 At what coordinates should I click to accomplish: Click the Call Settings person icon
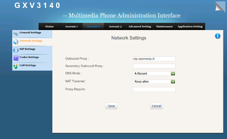pyautogui.click(x=16, y=66)
